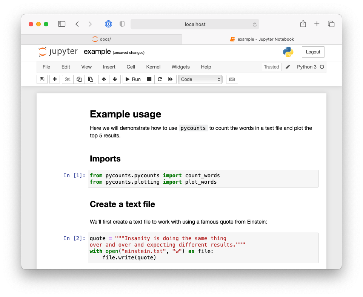Open the Widgets menu
The image size is (363, 297).
(x=181, y=67)
